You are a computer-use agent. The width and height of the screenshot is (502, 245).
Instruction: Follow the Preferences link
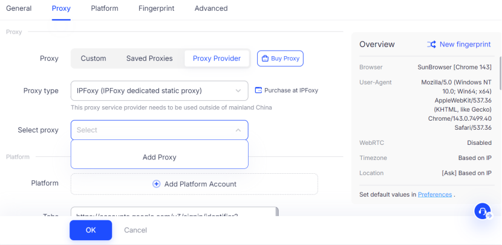point(435,194)
